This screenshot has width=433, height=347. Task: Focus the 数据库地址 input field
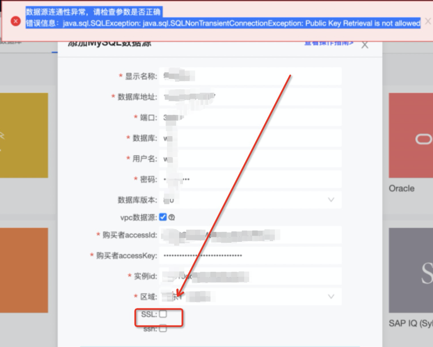tap(250, 97)
